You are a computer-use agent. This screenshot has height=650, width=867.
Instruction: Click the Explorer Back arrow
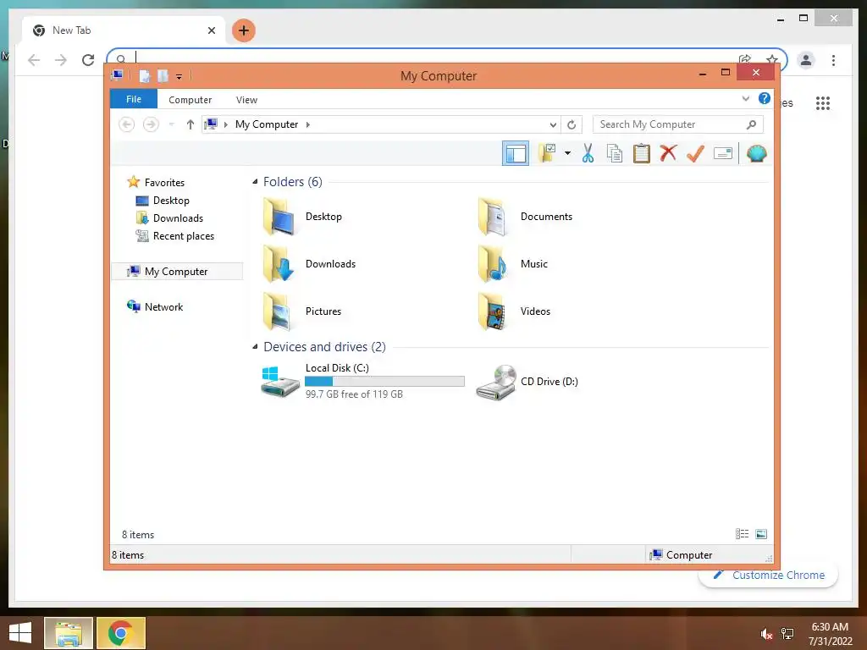tap(127, 124)
